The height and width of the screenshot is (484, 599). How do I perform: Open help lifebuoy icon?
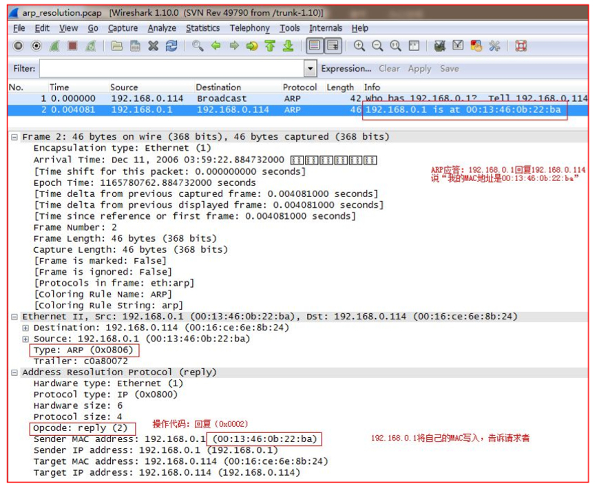[521, 46]
